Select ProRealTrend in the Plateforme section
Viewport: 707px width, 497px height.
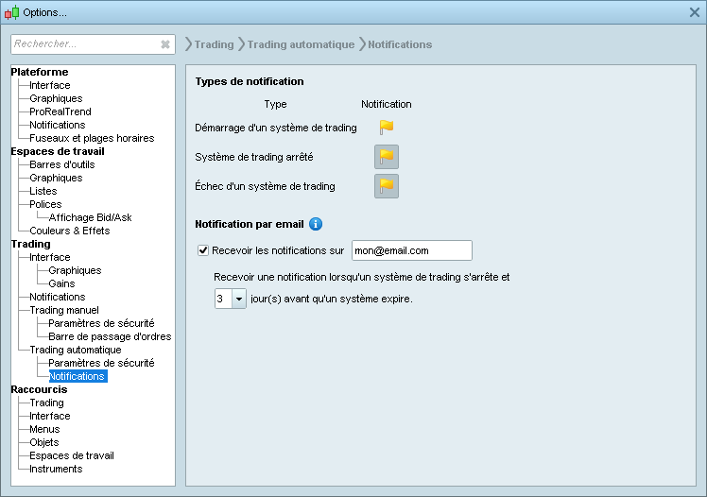(60, 111)
